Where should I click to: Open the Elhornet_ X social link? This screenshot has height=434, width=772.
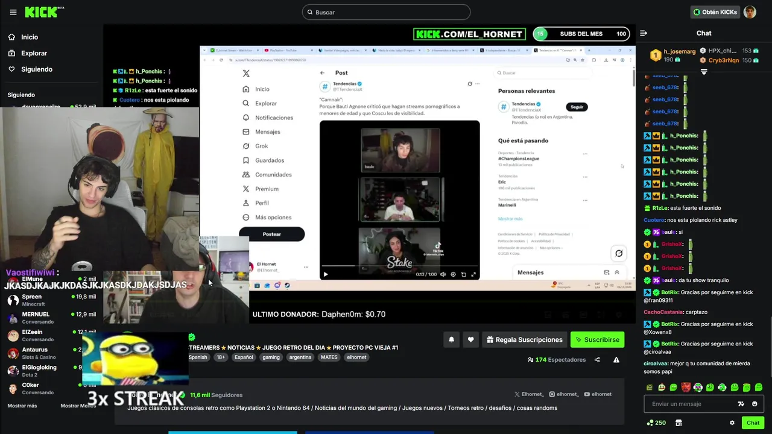click(529, 394)
